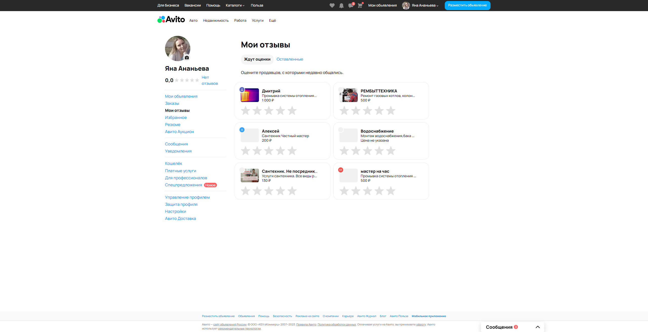Rate Алексей three stars
This screenshot has height=332, width=648.
[269, 151]
